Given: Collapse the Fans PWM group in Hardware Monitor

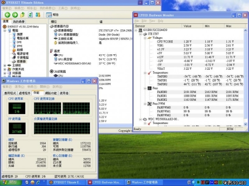Looking at the screenshot, I should [145, 104].
